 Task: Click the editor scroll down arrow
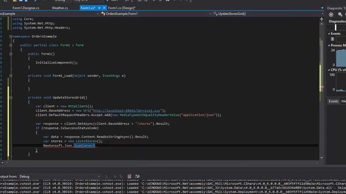322,158
